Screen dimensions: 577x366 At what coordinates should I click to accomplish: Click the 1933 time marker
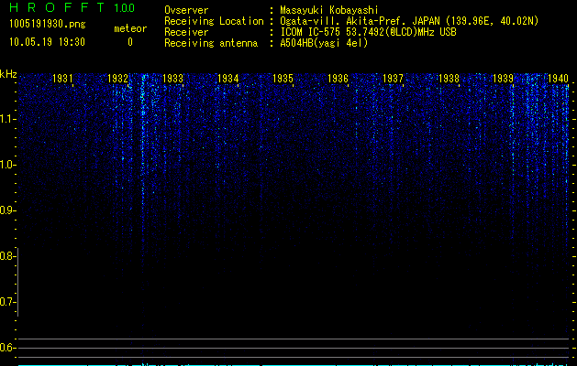click(x=172, y=78)
